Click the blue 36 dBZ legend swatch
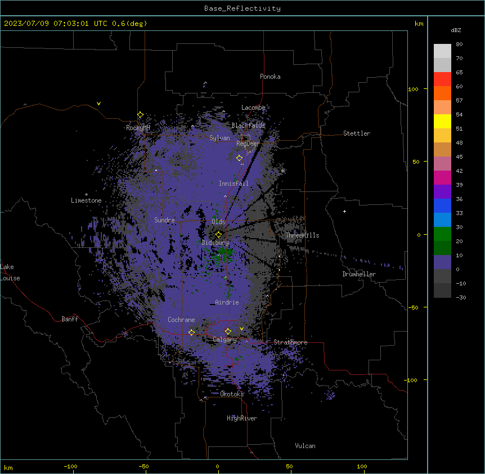The image size is (485, 474). coord(442,205)
